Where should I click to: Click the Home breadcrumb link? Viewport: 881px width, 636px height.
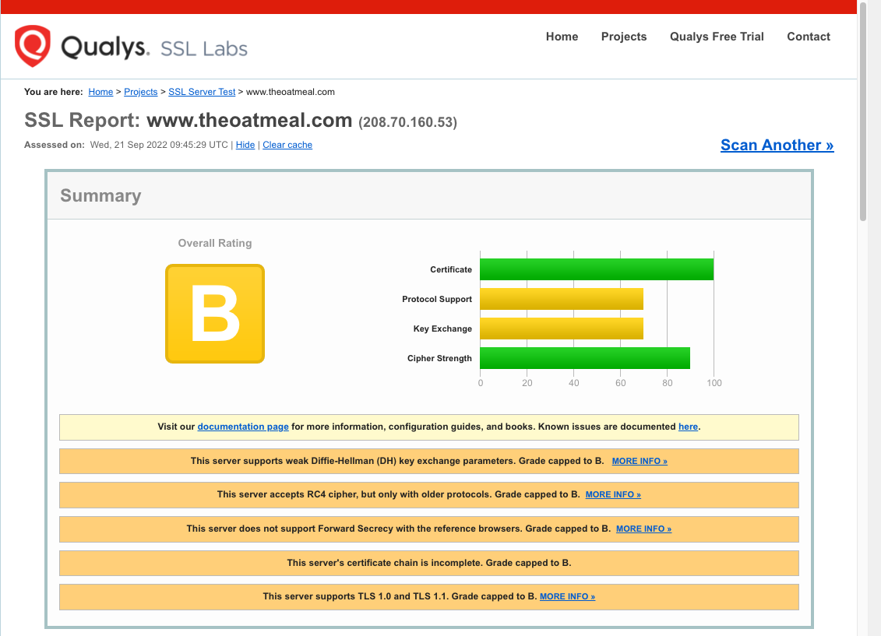100,92
